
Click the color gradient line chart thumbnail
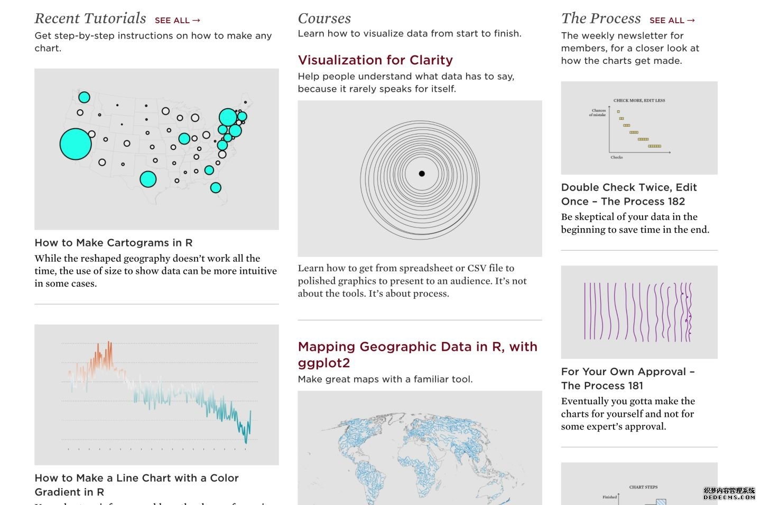point(156,395)
